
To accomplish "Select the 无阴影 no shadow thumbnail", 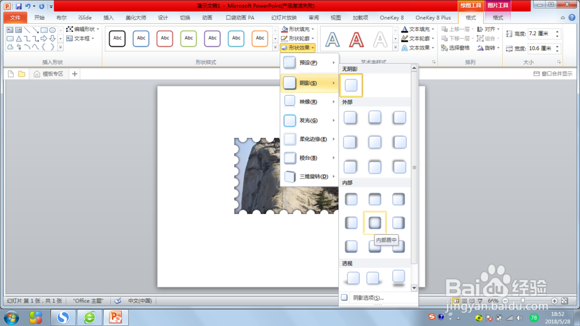I will [351, 85].
